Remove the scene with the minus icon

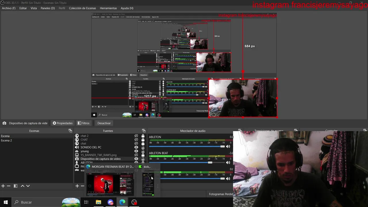[x=9, y=186]
